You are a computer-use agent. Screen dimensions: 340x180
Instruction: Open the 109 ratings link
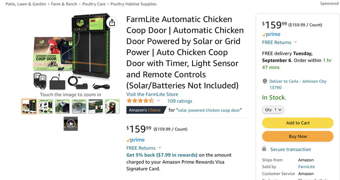pos(179,101)
